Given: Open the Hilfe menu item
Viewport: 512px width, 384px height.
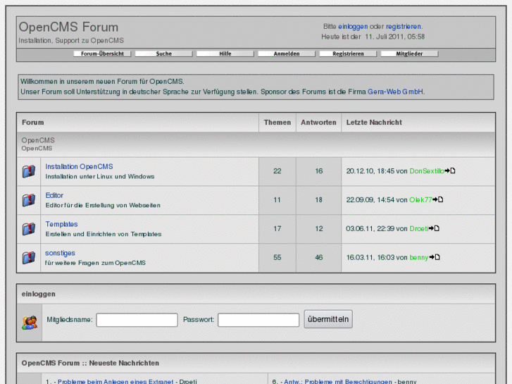Looking at the screenshot, I should 225,54.
